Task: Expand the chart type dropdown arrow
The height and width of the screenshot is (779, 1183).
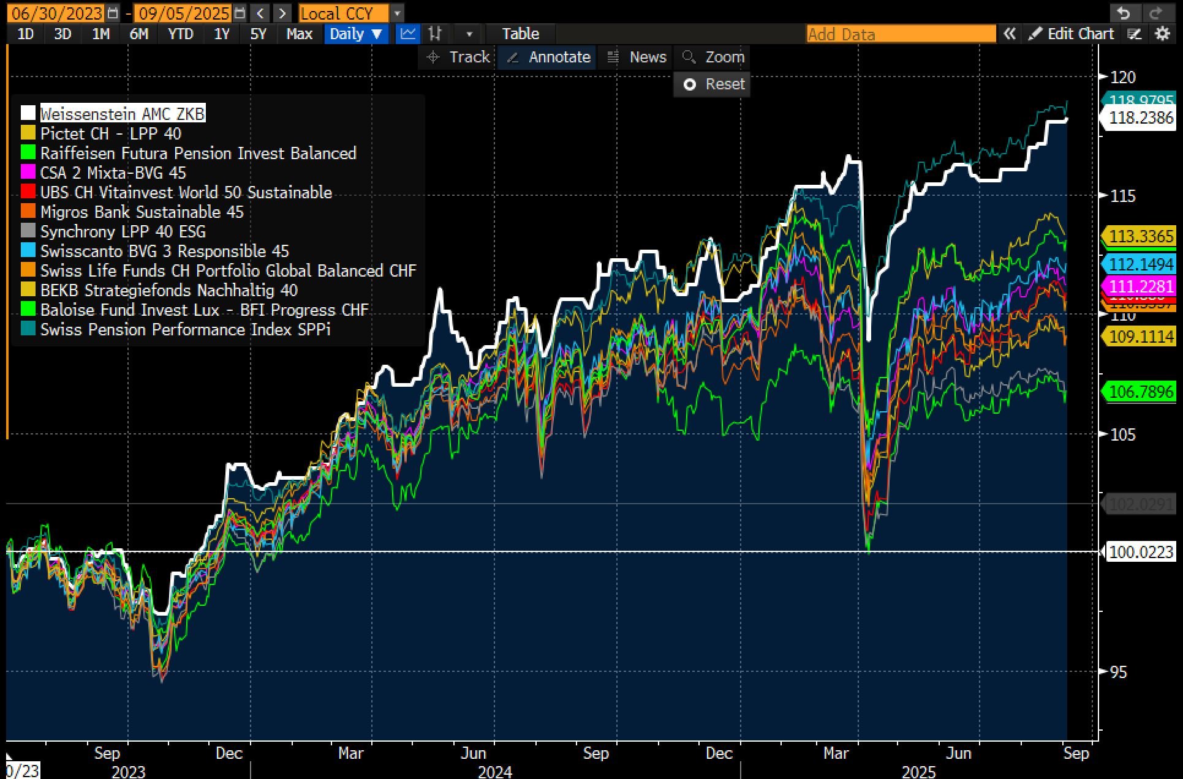Action: [x=470, y=34]
